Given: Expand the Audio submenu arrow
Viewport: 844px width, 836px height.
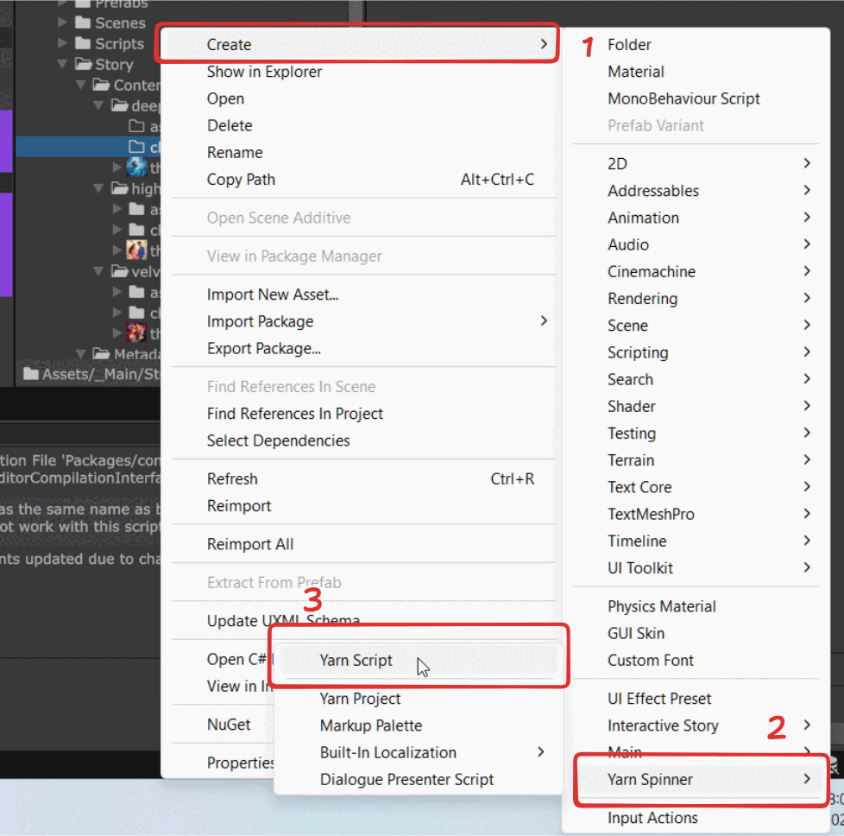Looking at the screenshot, I should pyautogui.click(x=805, y=244).
